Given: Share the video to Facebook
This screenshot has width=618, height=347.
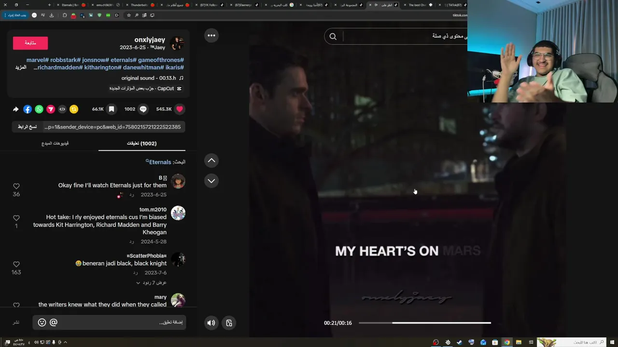Looking at the screenshot, I should pos(28,109).
